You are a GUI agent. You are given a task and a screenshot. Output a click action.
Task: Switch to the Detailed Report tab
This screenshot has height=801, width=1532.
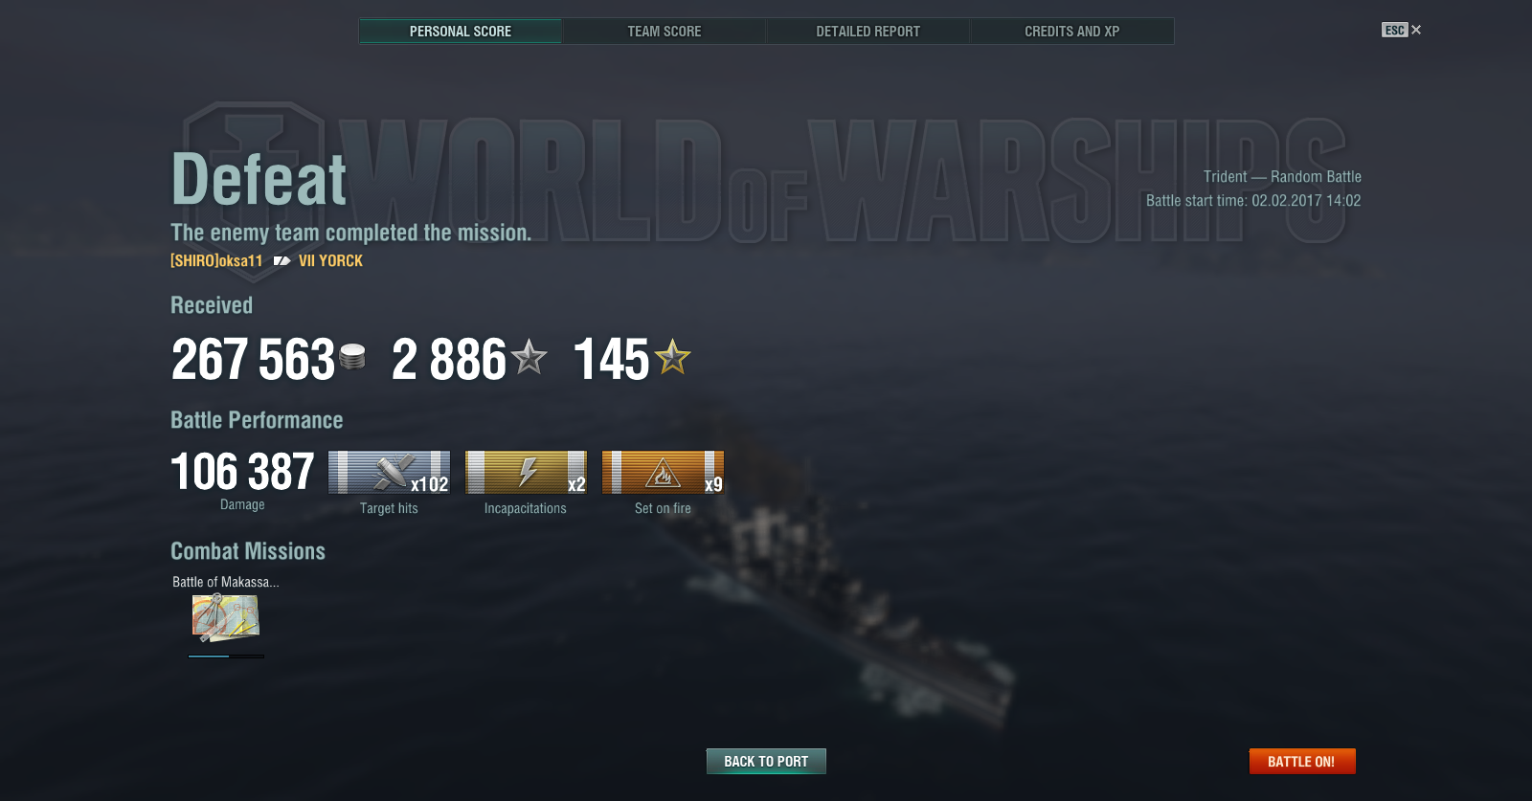coord(867,31)
